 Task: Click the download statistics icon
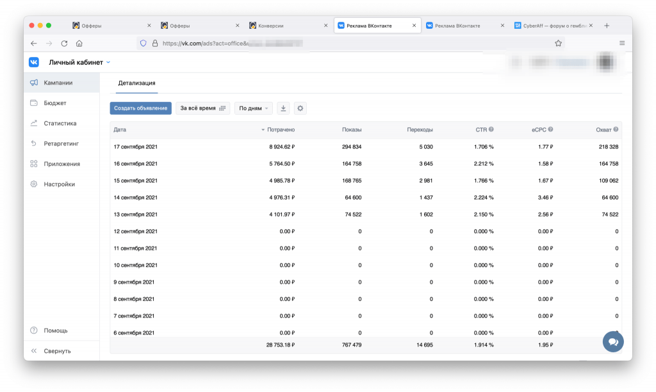(x=283, y=108)
